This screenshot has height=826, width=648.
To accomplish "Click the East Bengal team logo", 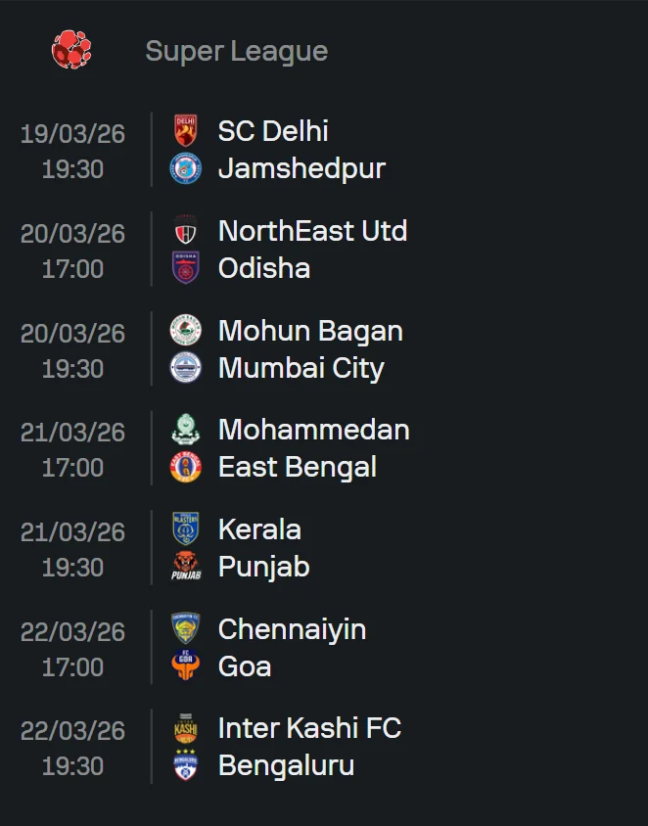I will [185, 468].
